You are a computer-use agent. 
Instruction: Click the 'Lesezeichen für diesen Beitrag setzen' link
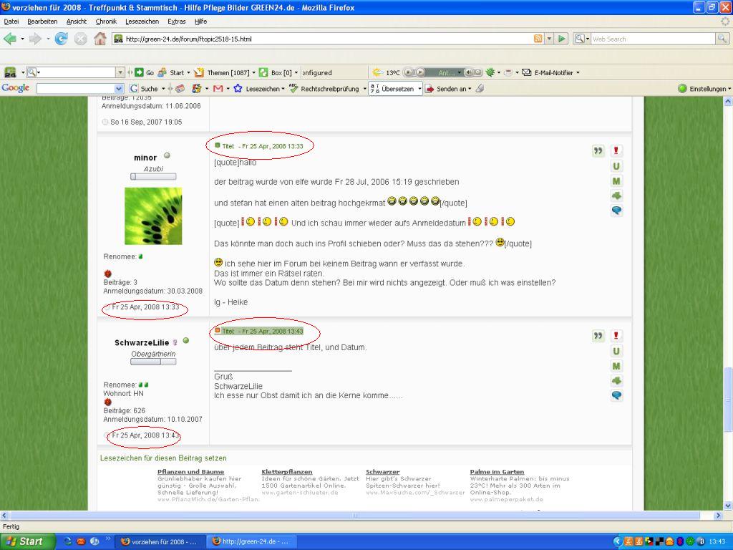point(163,458)
